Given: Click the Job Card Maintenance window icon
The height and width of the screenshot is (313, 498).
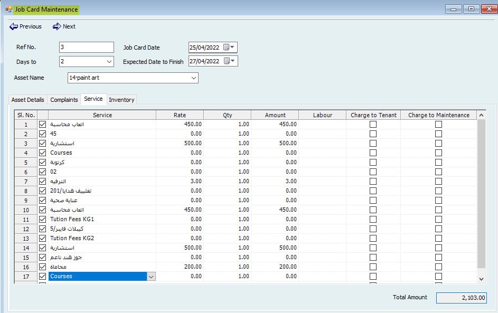Looking at the screenshot, I should (x=9, y=9).
